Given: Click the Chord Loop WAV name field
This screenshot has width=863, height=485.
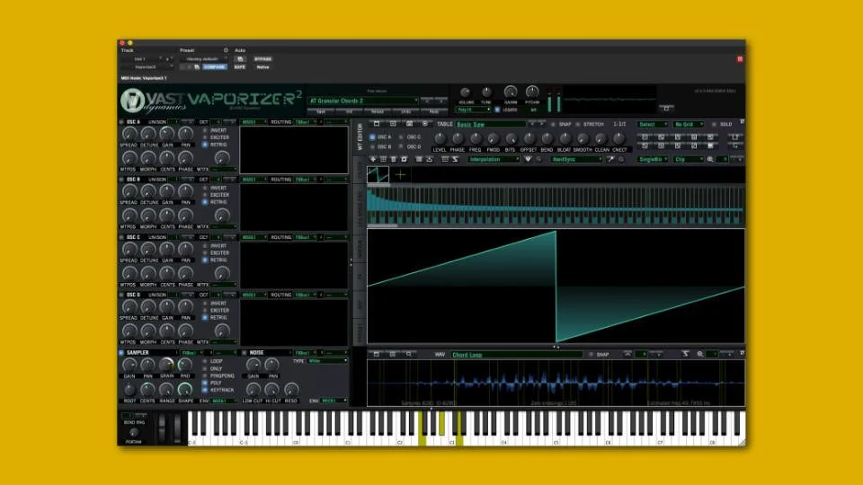Looking at the screenshot, I should tap(516, 355).
